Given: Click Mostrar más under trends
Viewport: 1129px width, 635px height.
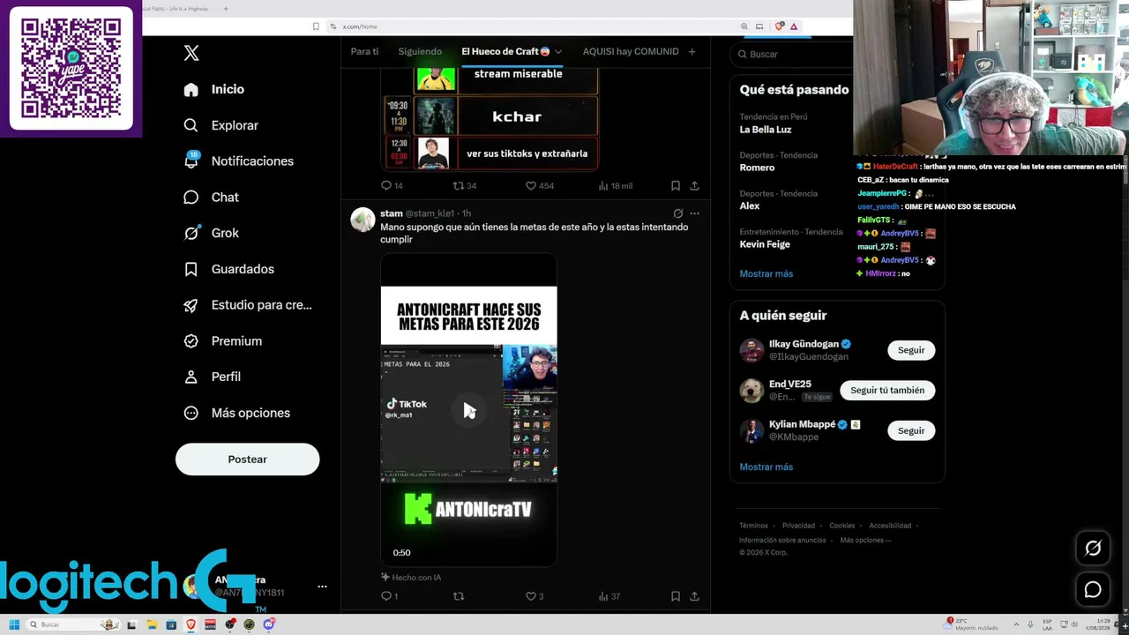Looking at the screenshot, I should tap(766, 274).
